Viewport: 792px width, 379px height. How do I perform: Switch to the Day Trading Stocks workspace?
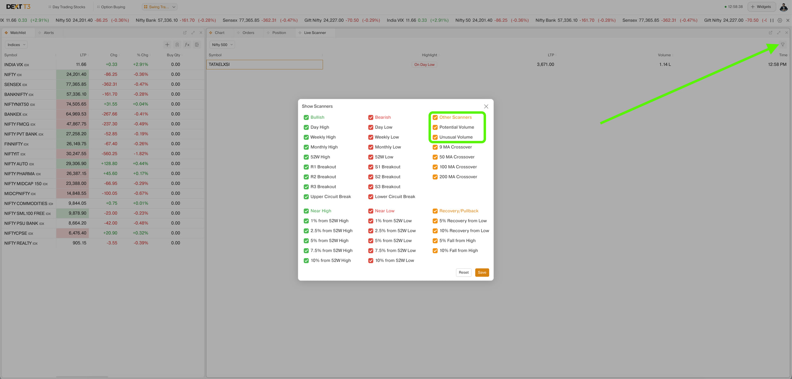point(67,7)
